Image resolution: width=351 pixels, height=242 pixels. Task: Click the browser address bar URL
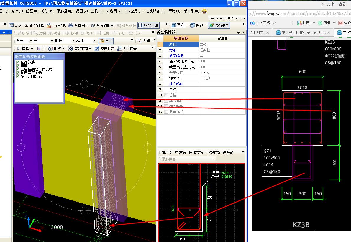pyautogui.click(x=299, y=14)
